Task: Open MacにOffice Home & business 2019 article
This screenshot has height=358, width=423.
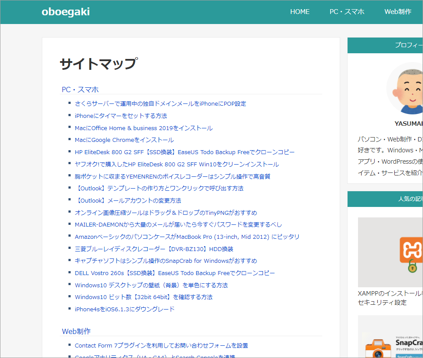Action: pyautogui.click(x=144, y=128)
